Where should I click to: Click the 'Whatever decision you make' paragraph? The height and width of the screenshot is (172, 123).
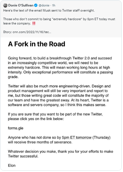pyautogui.click(x=61, y=154)
